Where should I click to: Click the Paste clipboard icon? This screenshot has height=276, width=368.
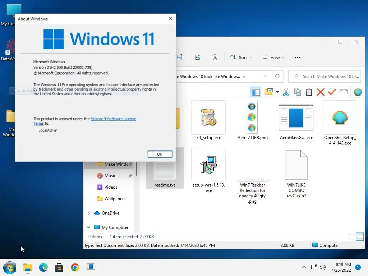click(x=309, y=92)
